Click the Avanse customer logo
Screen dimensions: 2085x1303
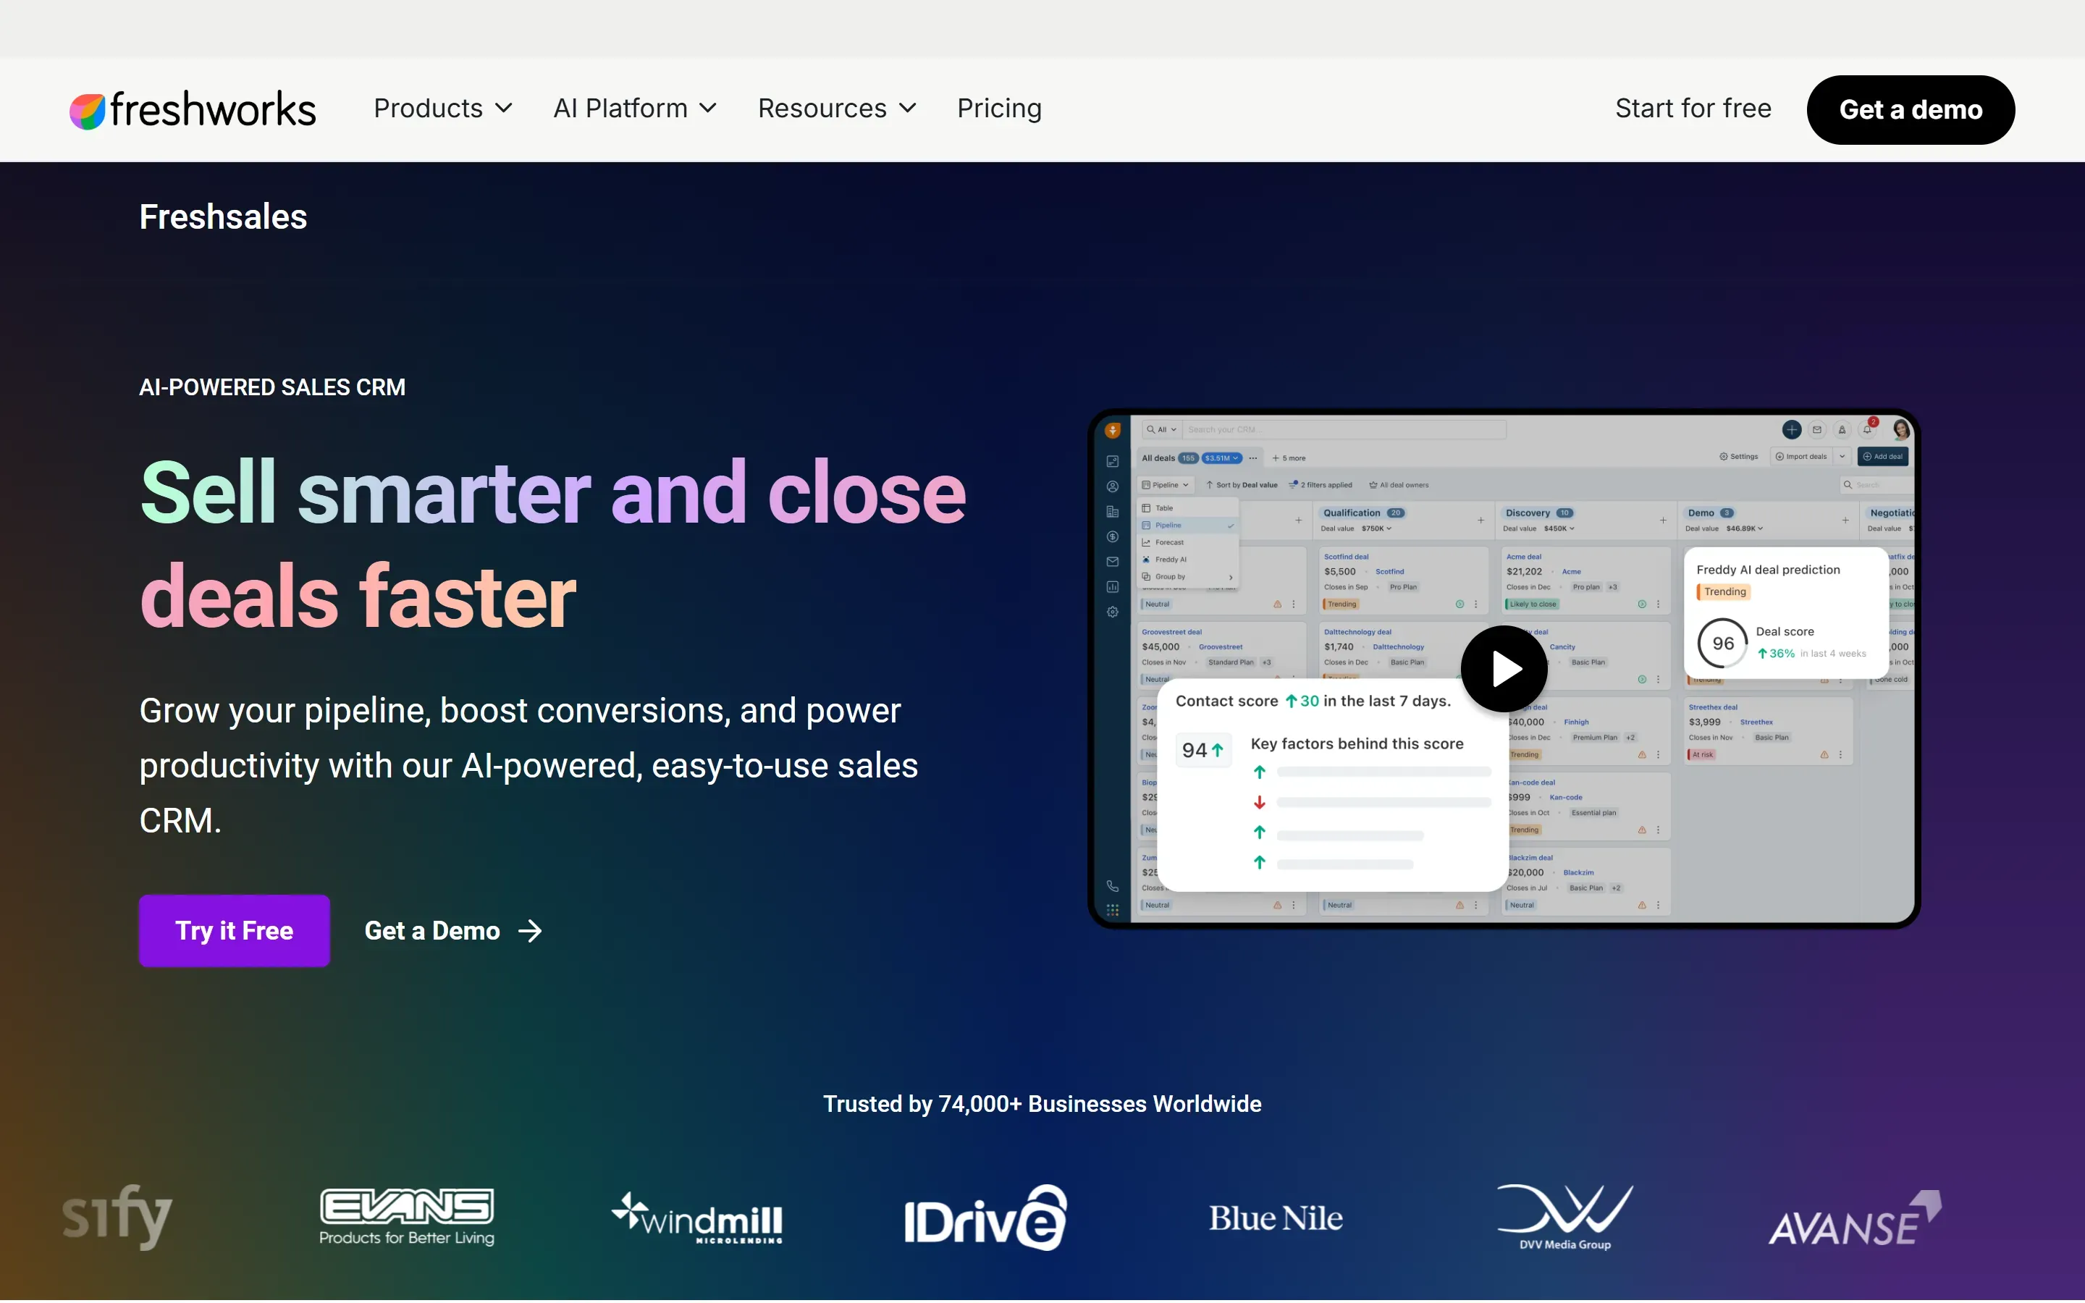coord(1855,1218)
